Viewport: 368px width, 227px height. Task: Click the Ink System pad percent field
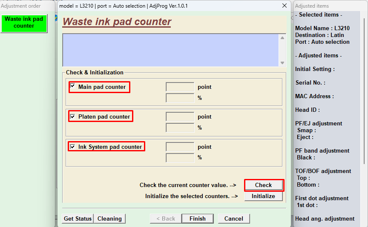tap(180, 158)
